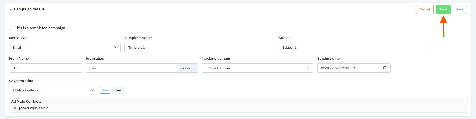Focus the From Name field
This screenshot has height=119, width=476.
pos(45,68)
